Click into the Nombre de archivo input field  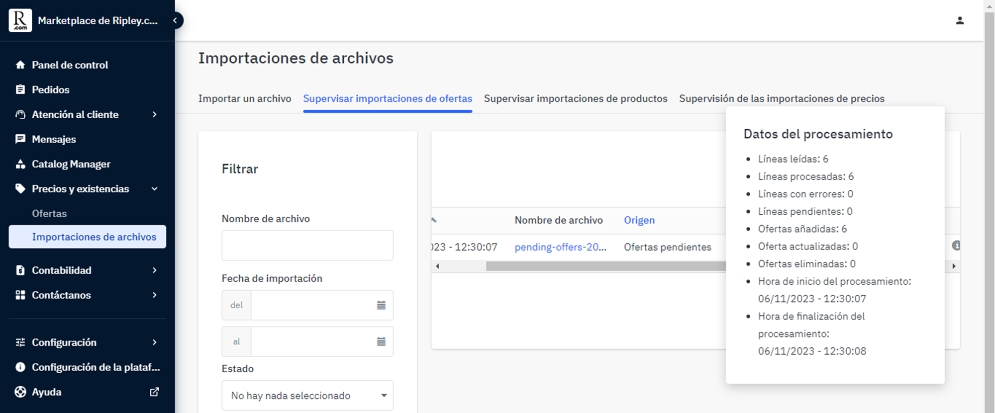(307, 245)
